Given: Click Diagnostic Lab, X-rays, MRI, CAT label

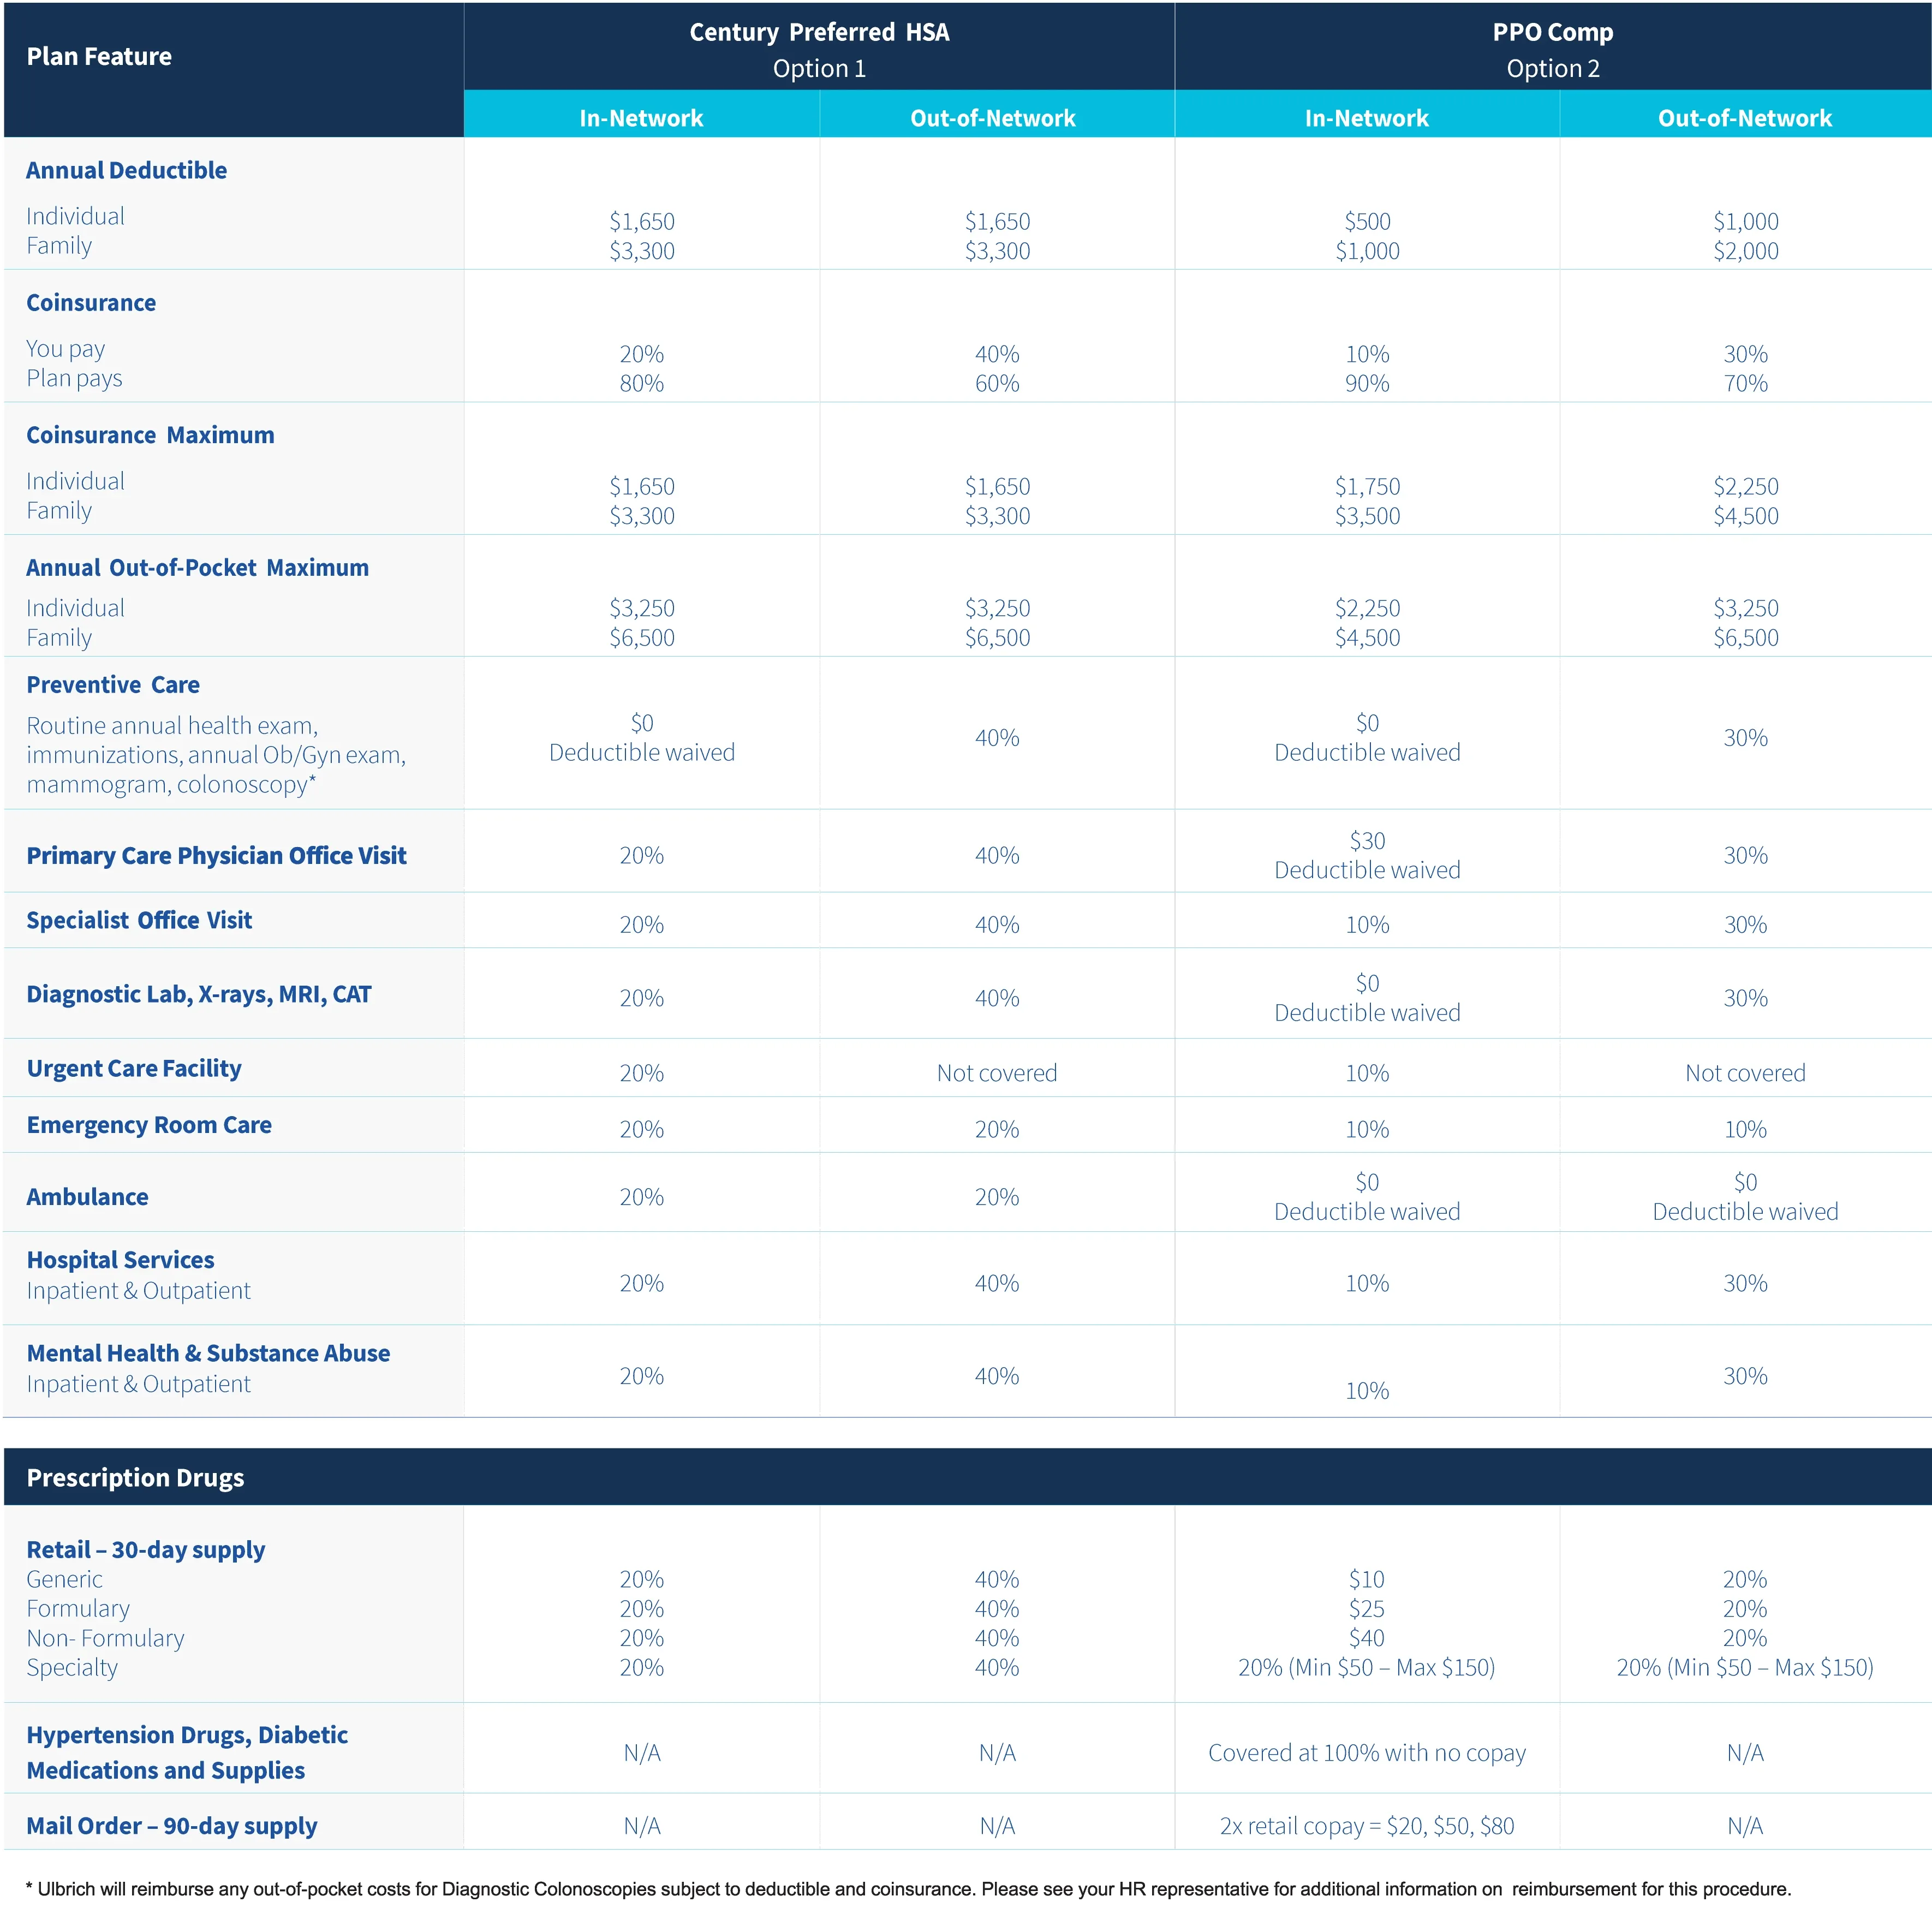Looking at the screenshot, I should tap(198, 994).
